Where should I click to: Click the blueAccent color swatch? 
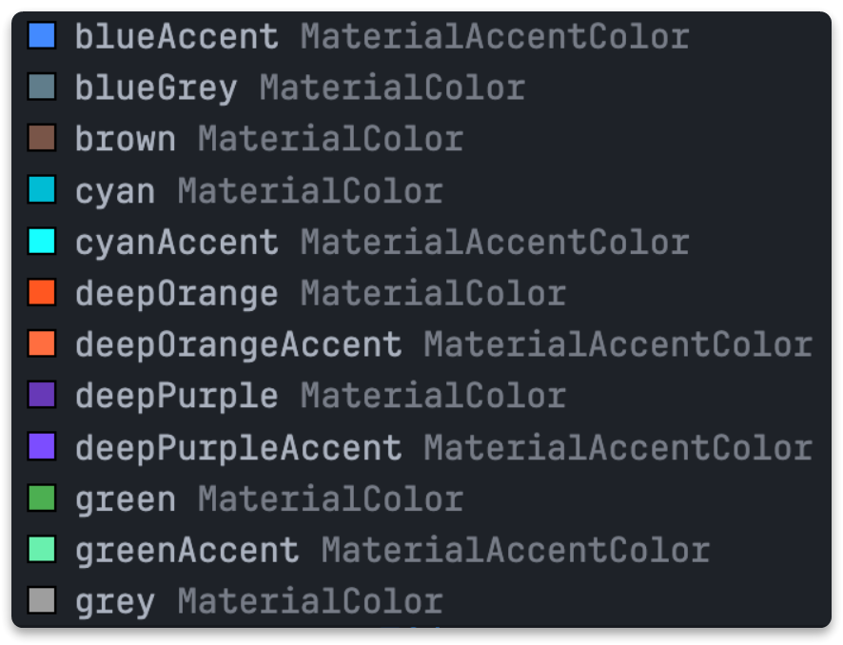[42, 36]
